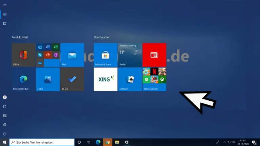Open the Microsoft Edge tile
The image size is (260, 146).
pyautogui.click(x=23, y=79)
